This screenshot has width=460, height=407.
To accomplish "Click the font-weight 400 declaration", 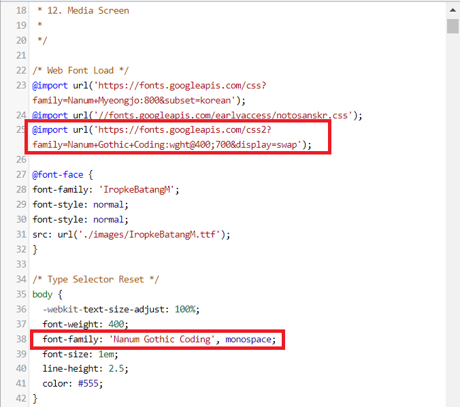I will [85, 324].
